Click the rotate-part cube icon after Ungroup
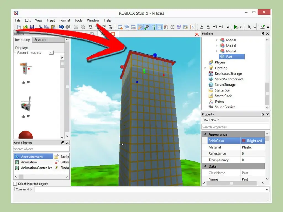 [91, 27]
